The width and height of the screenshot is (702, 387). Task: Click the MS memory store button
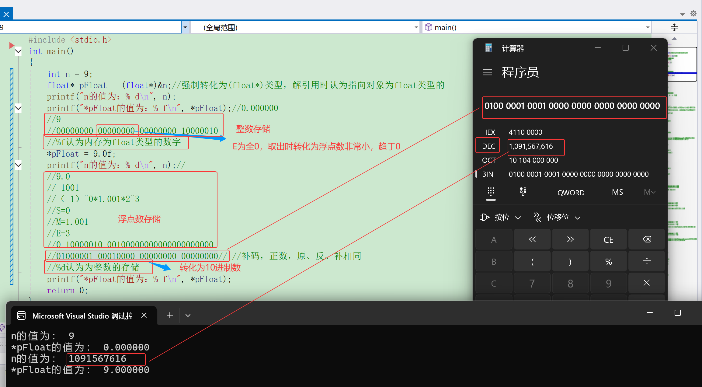[617, 192]
